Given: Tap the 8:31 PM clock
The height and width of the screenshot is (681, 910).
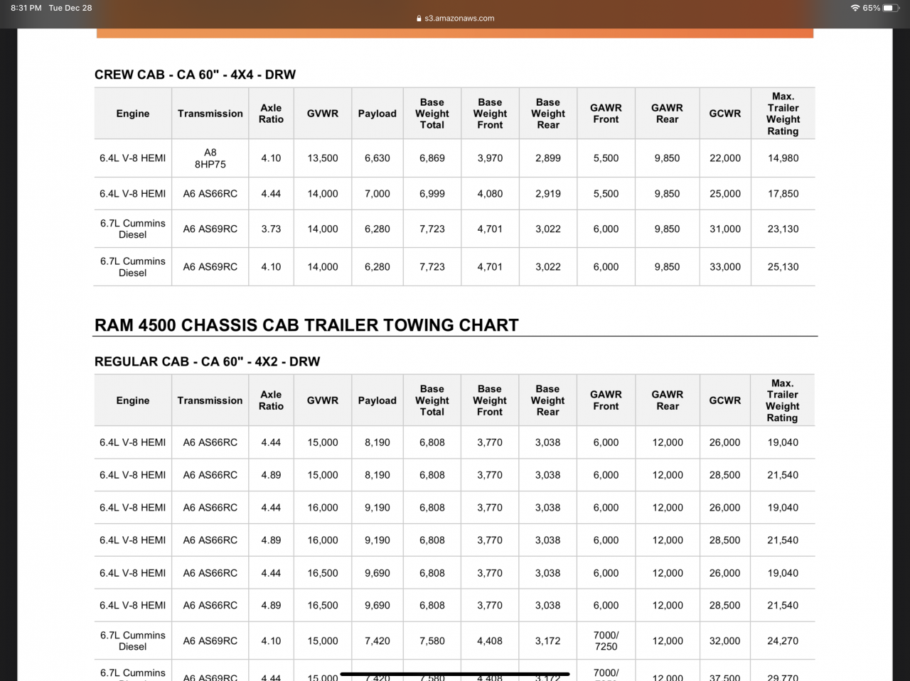Looking at the screenshot, I should point(26,8).
